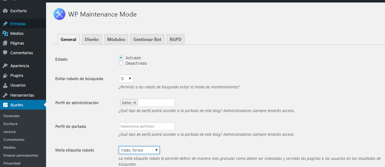This screenshot has height=167, width=385.
Task: Switch to the RGPD tab
Action: click(x=176, y=40)
